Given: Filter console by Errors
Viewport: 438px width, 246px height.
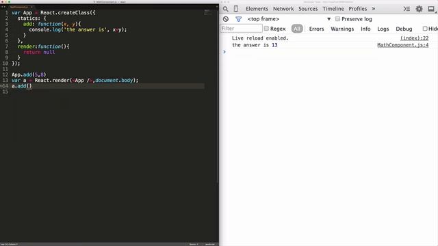Looking at the screenshot, I should [x=316, y=29].
